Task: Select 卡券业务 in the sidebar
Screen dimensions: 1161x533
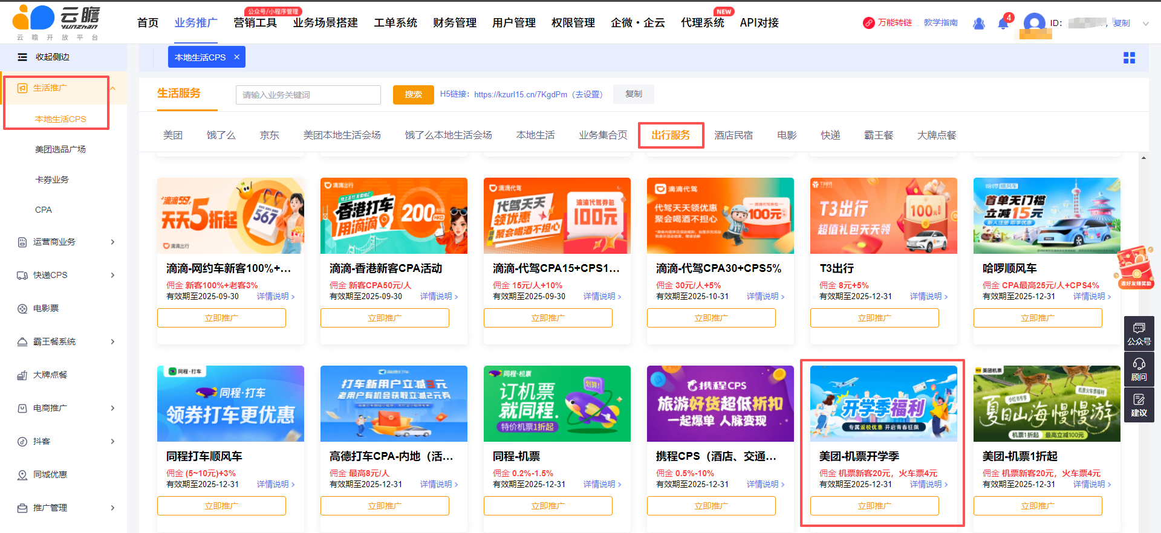Action: (x=52, y=179)
